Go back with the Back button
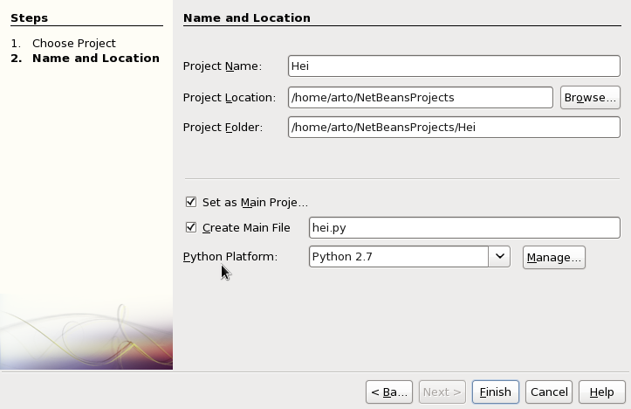This screenshot has width=631, height=409. coord(388,392)
